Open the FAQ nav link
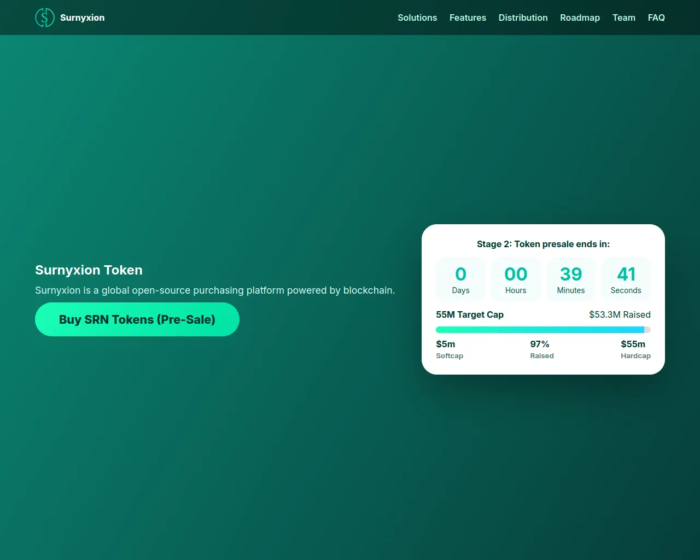 (x=656, y=17)
